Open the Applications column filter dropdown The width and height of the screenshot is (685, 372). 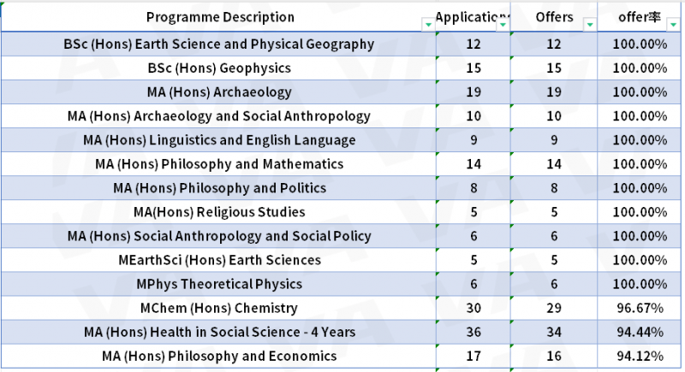503,25
